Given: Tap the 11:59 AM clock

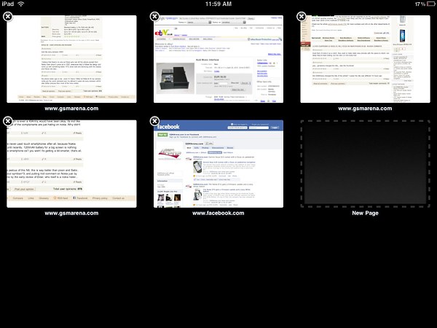Looking at the screenshot, I should pos(219,4).
